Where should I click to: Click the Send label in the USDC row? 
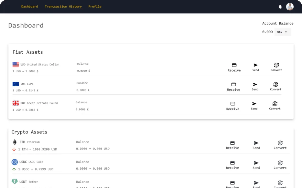click(x=256, y=168)
